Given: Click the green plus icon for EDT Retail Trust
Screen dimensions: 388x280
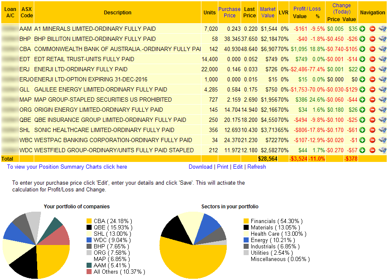Looking at the screenshot, I should 362,59.
